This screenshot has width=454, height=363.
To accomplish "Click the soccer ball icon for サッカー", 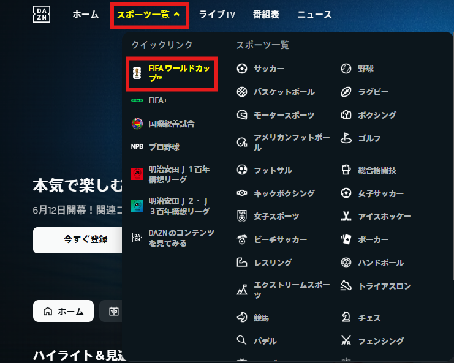I will (242, 69).
